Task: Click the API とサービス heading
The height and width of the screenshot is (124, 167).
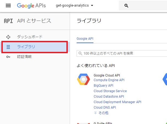Action: (34, 21)
